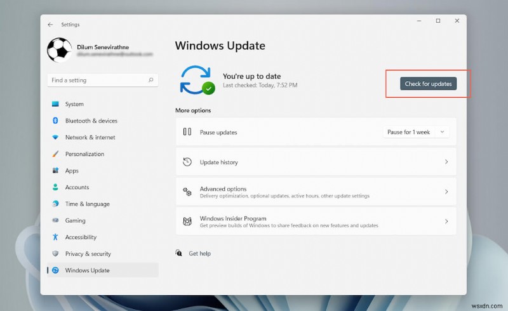Click the Bluetooth icon in sidebar
This screenshot has height=311, width=508.
pos(55,121)
